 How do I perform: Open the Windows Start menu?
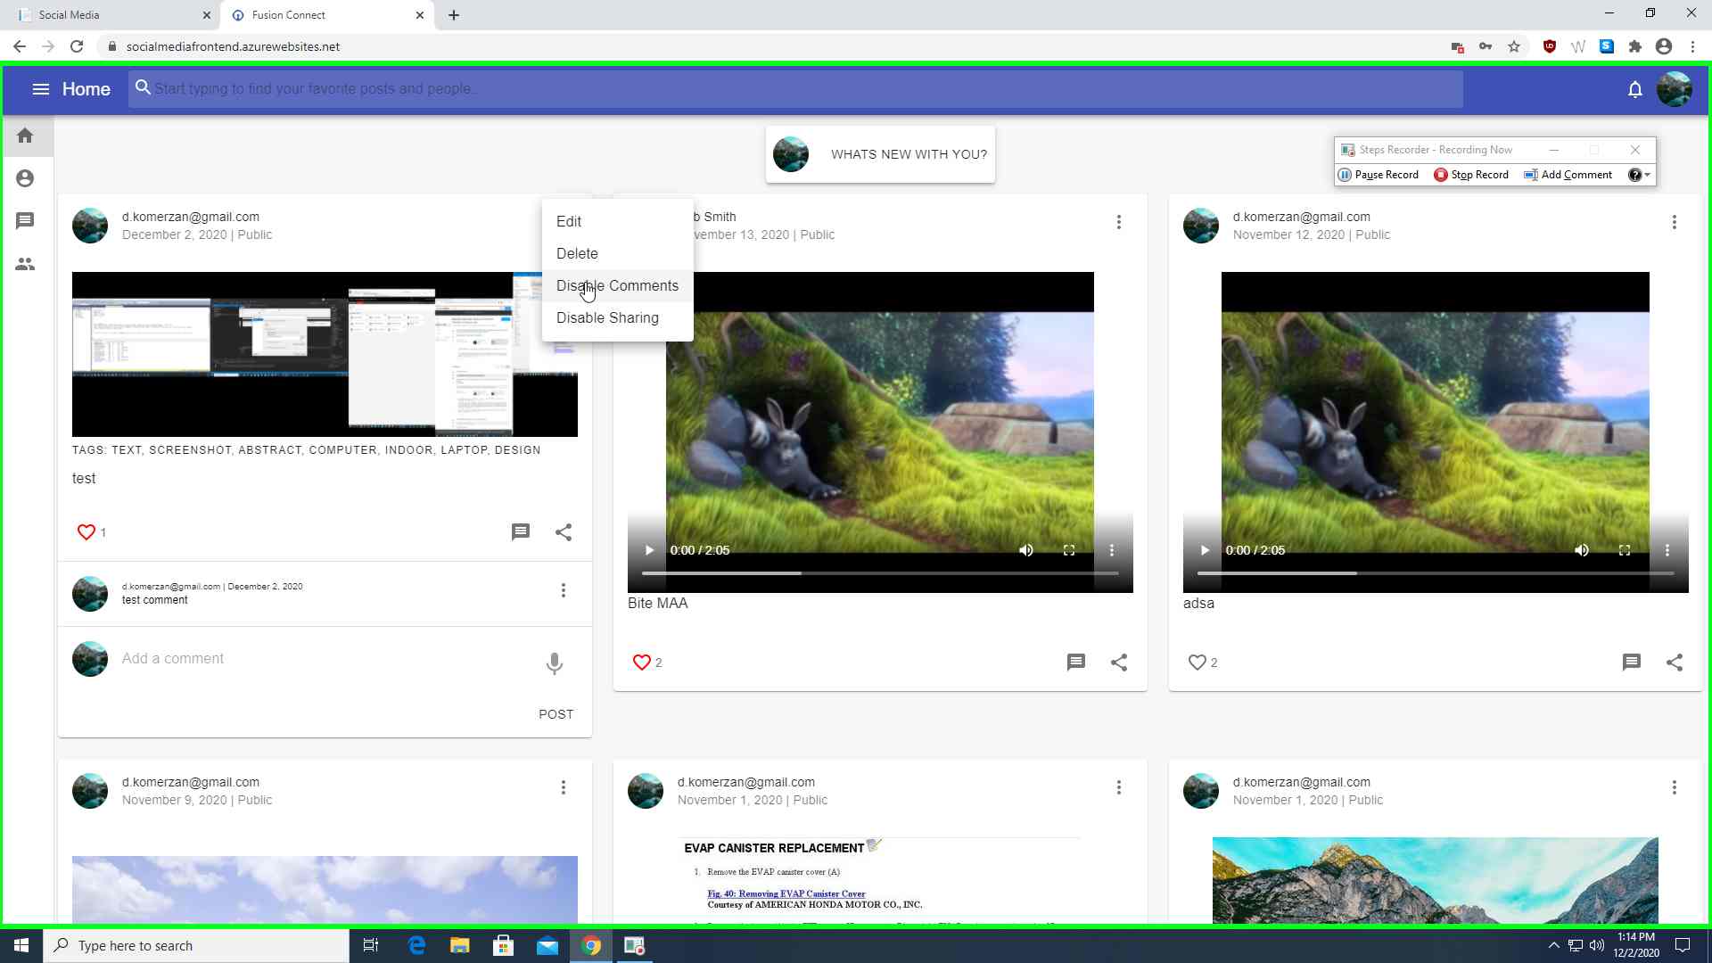coord(21,945)
